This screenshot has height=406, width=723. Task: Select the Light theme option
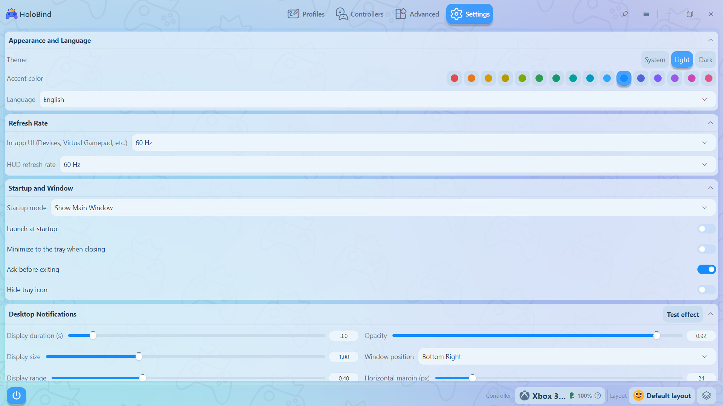[682, 60]
